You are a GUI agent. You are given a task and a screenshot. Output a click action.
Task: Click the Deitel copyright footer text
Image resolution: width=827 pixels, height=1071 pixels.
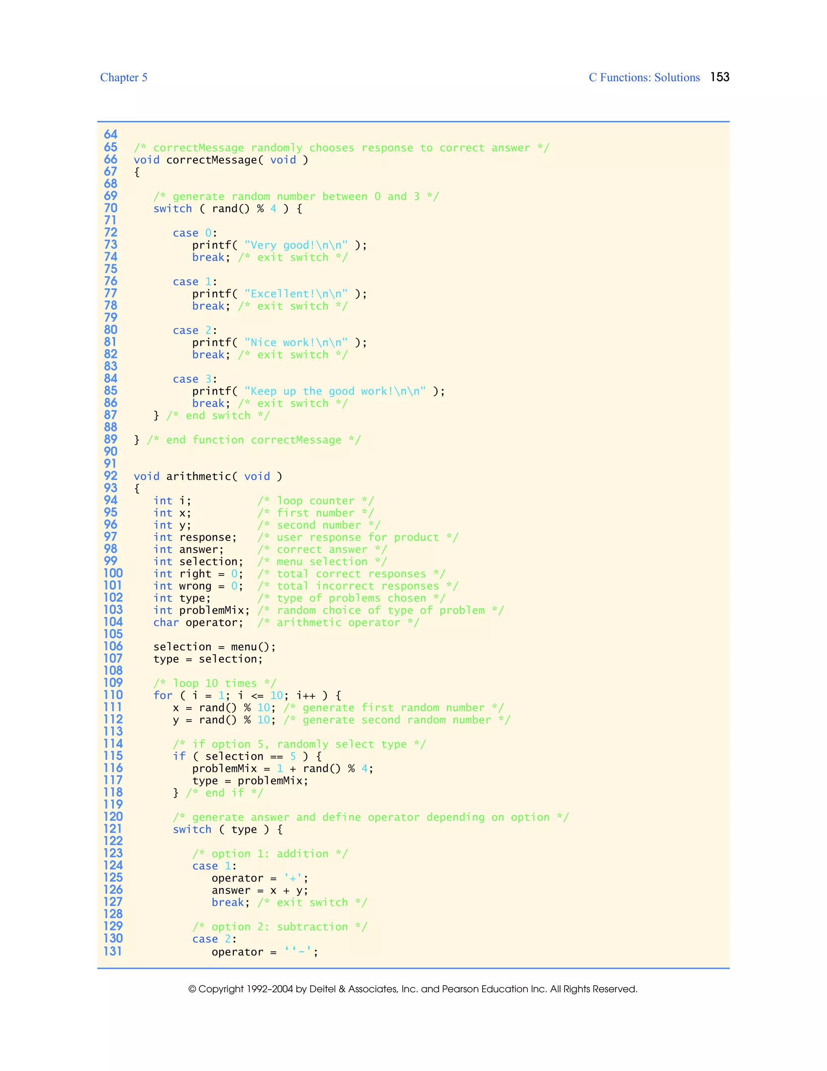click(x=413, y=989)
